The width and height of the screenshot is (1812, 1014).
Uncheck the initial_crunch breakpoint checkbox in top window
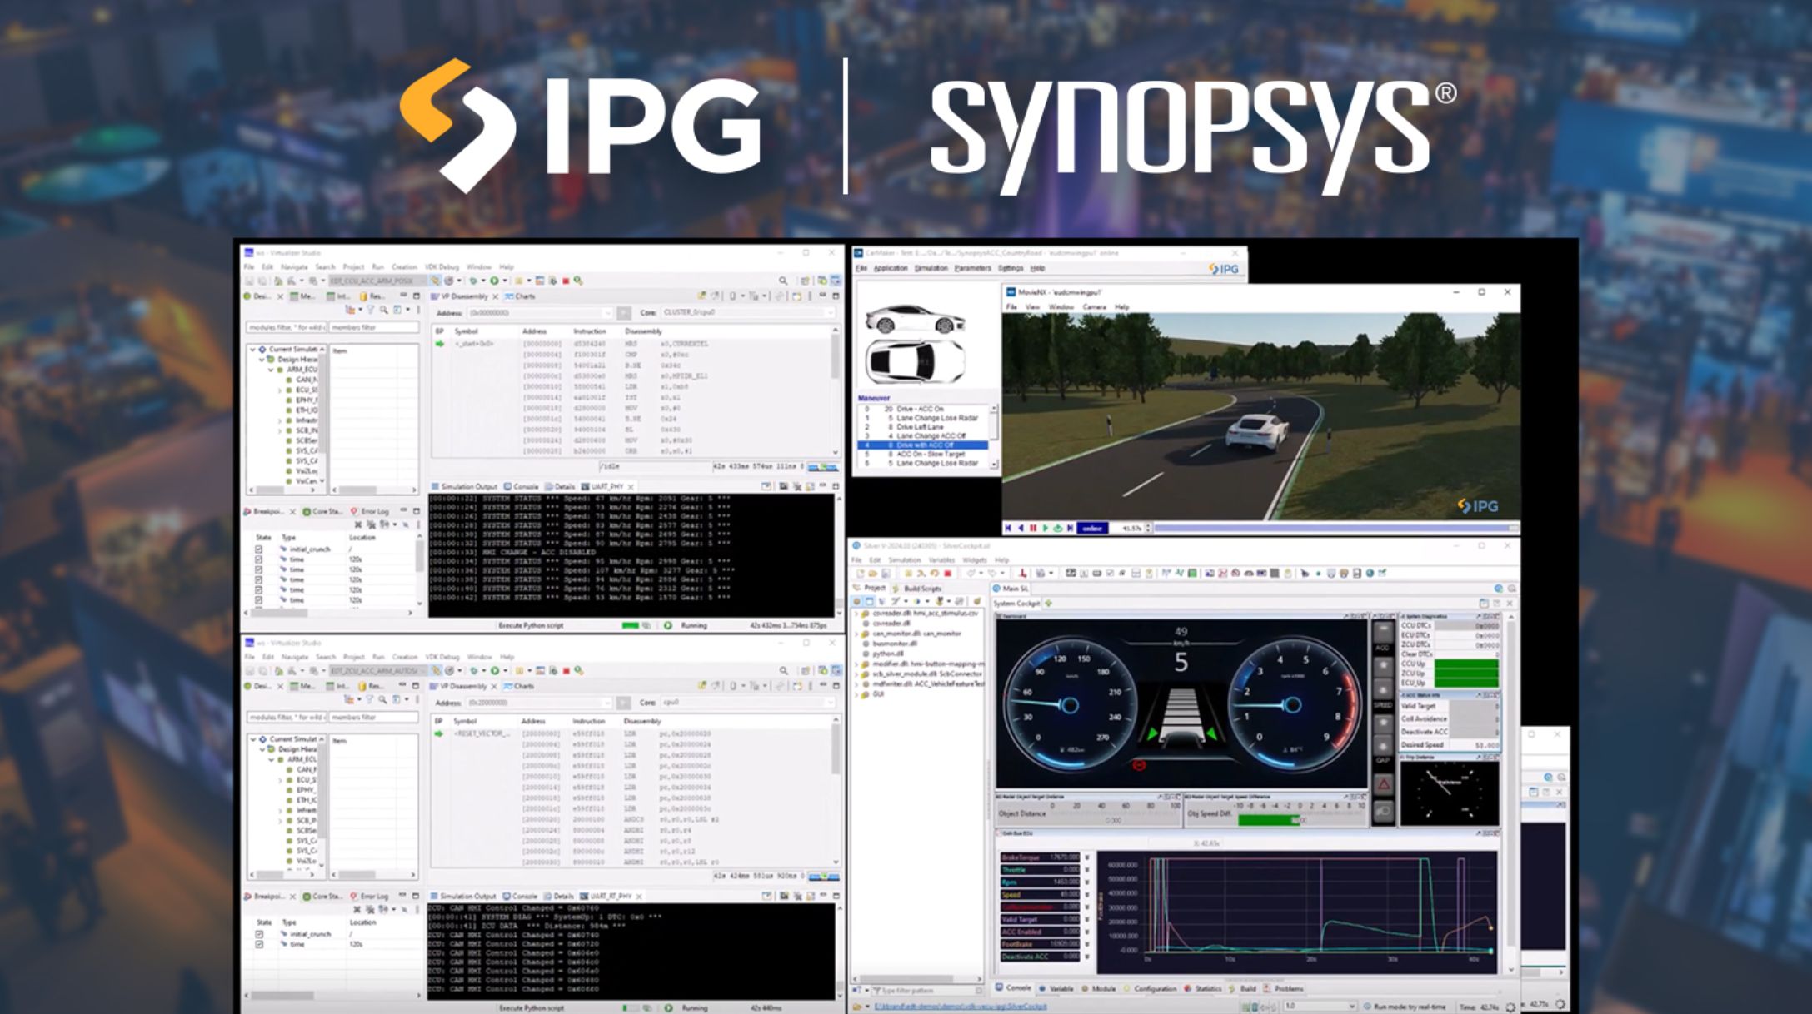tap(259, 549)
